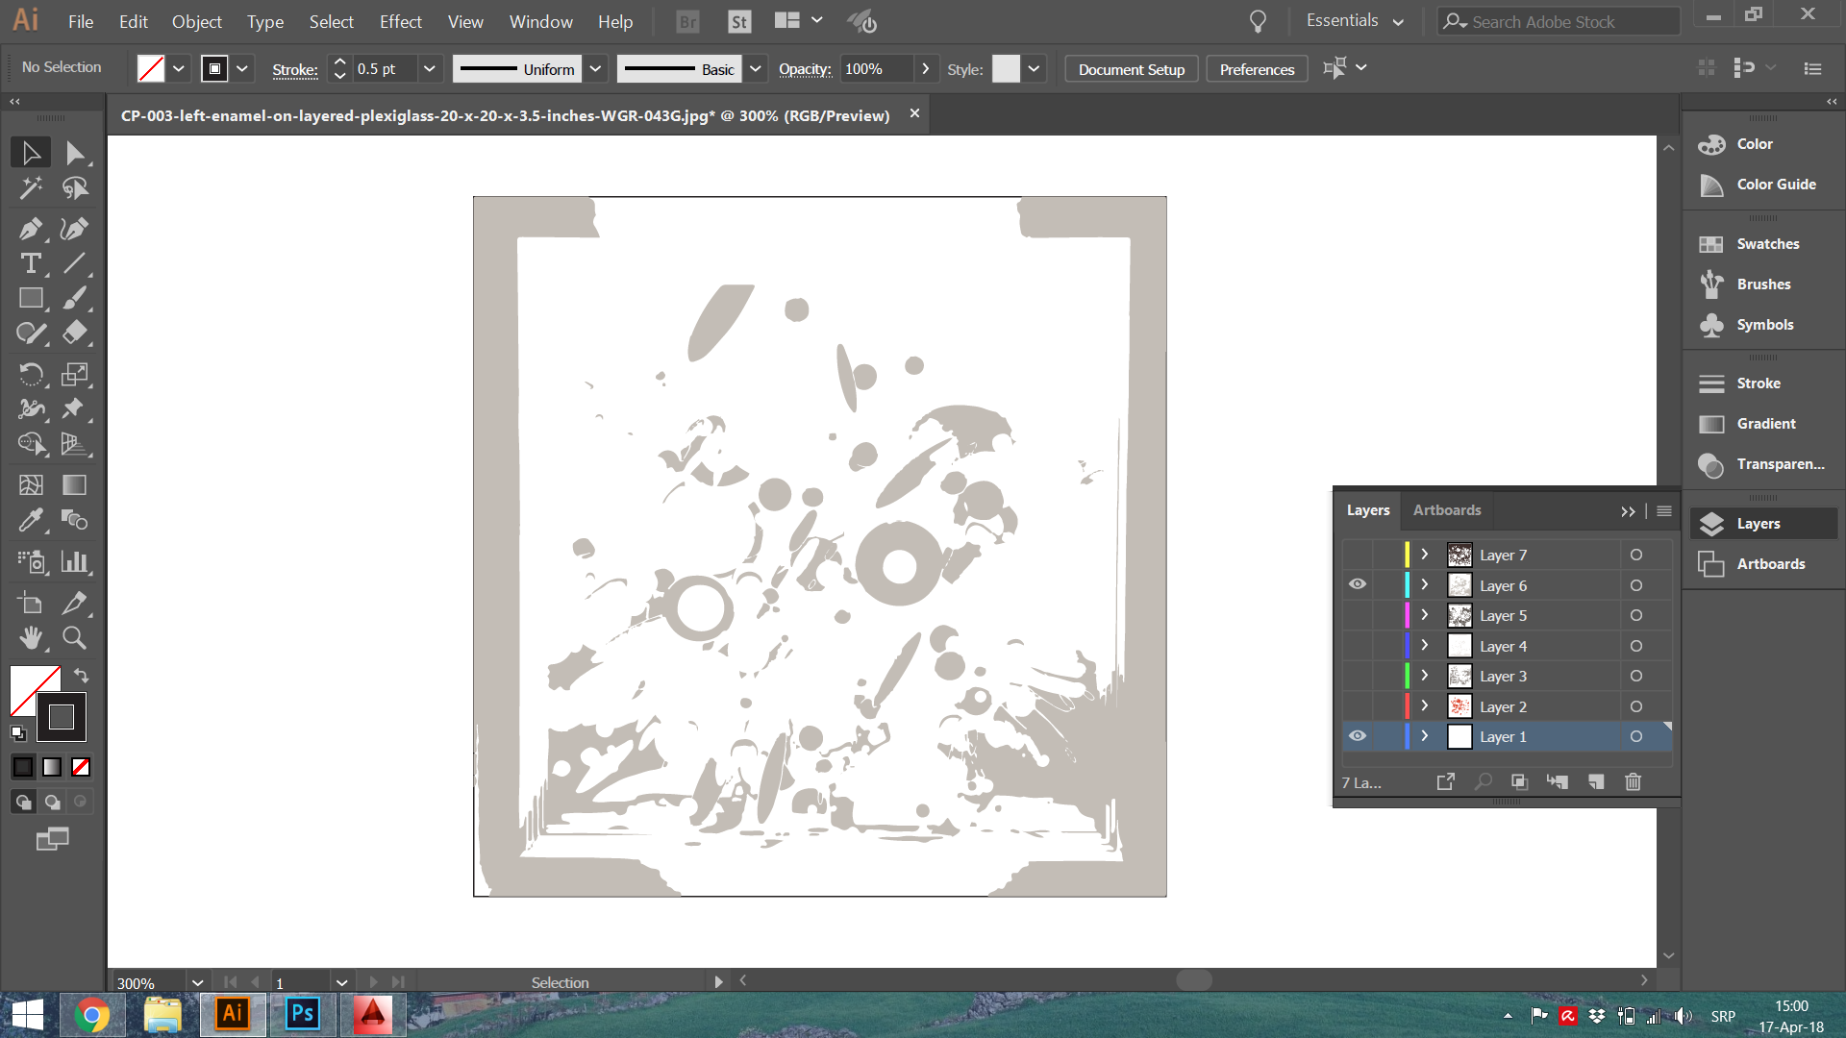
Task: Hide Layer 1 using eye icon
Action: (1358, 736)
